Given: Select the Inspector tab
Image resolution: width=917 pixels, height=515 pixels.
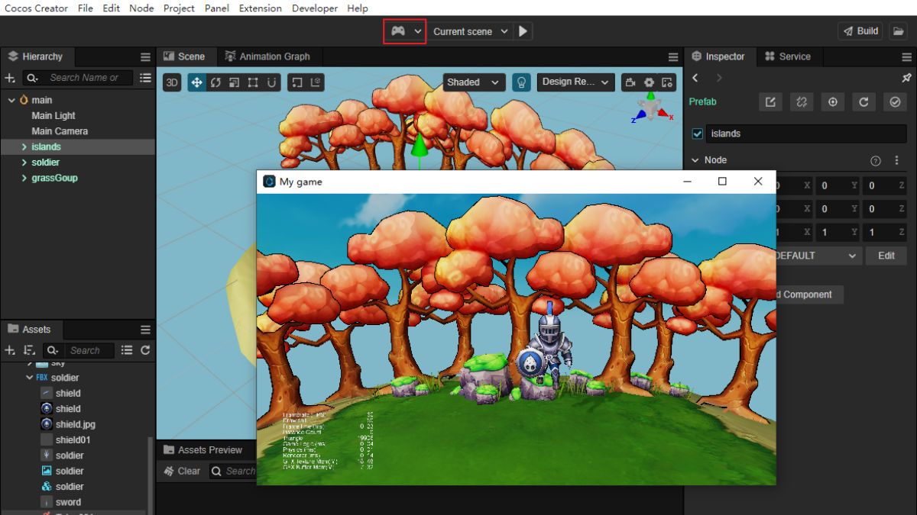Looking at the screenshot, I should (x=718, y=56).
